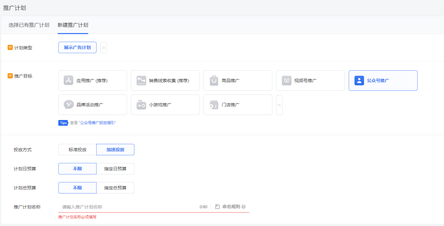Click the 门店推广 store icon
Screen dimensions: 444x226
214,105
